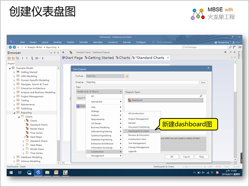Click the PowerPoint taskbar icon
249x187 pixels.
(x=56, y=172)
